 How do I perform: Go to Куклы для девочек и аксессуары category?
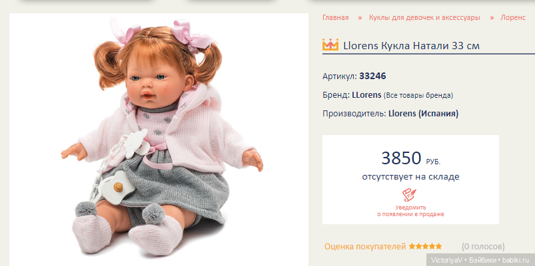coord(424,18)
